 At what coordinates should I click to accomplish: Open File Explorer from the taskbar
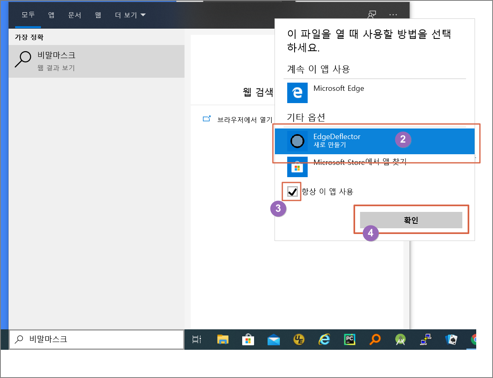click(x=223, y=339)
